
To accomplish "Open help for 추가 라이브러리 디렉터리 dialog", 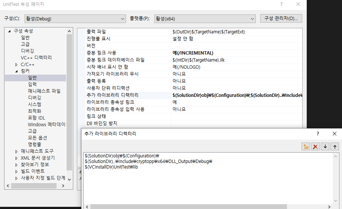I will (318, 134).
